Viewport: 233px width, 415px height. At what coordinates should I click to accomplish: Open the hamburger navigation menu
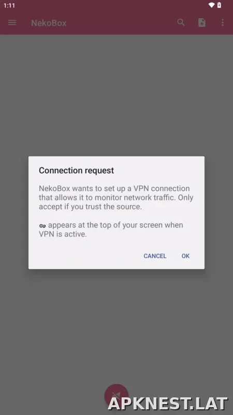[x=12, y=22]
